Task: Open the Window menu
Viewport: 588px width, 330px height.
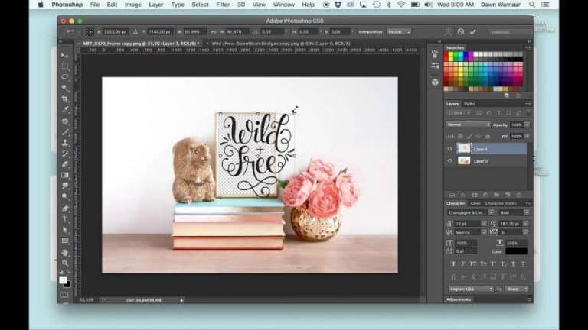Action: [x=284, y=5]
